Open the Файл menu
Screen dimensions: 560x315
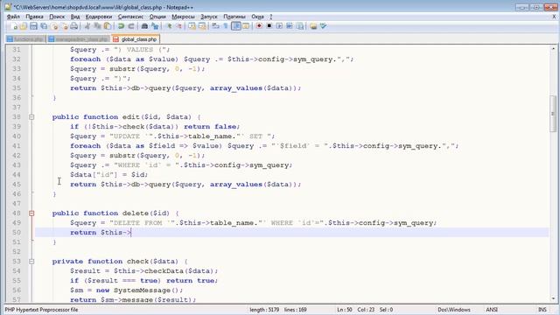(13, 17)
